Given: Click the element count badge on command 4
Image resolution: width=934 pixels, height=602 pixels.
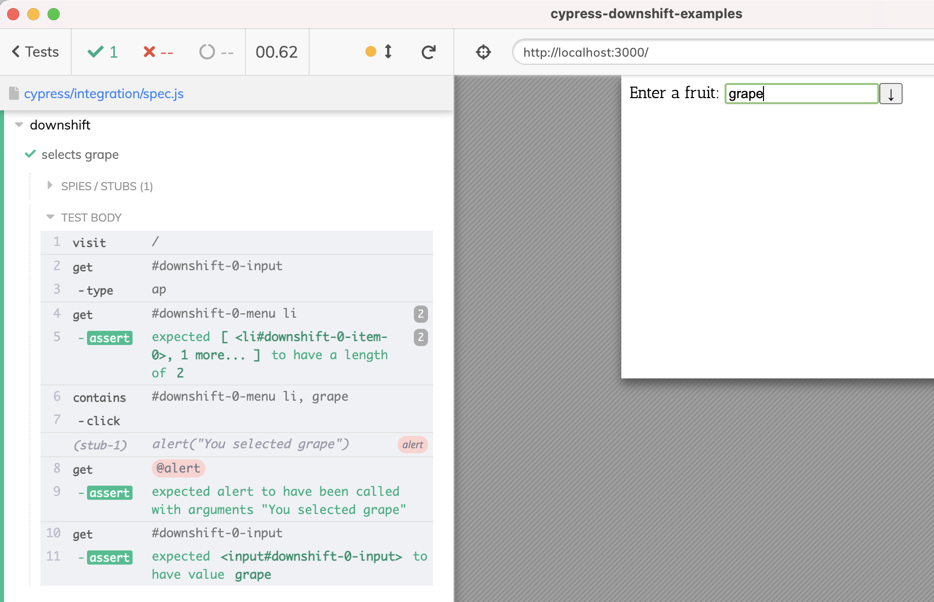Looking at the screenshot, I should (x=421, y=314).
